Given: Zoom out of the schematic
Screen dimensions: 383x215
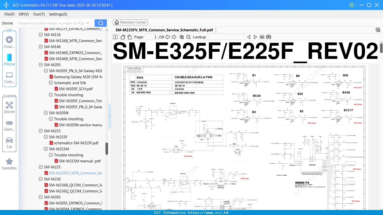Looking at the screenshot, I should (188, 37).
